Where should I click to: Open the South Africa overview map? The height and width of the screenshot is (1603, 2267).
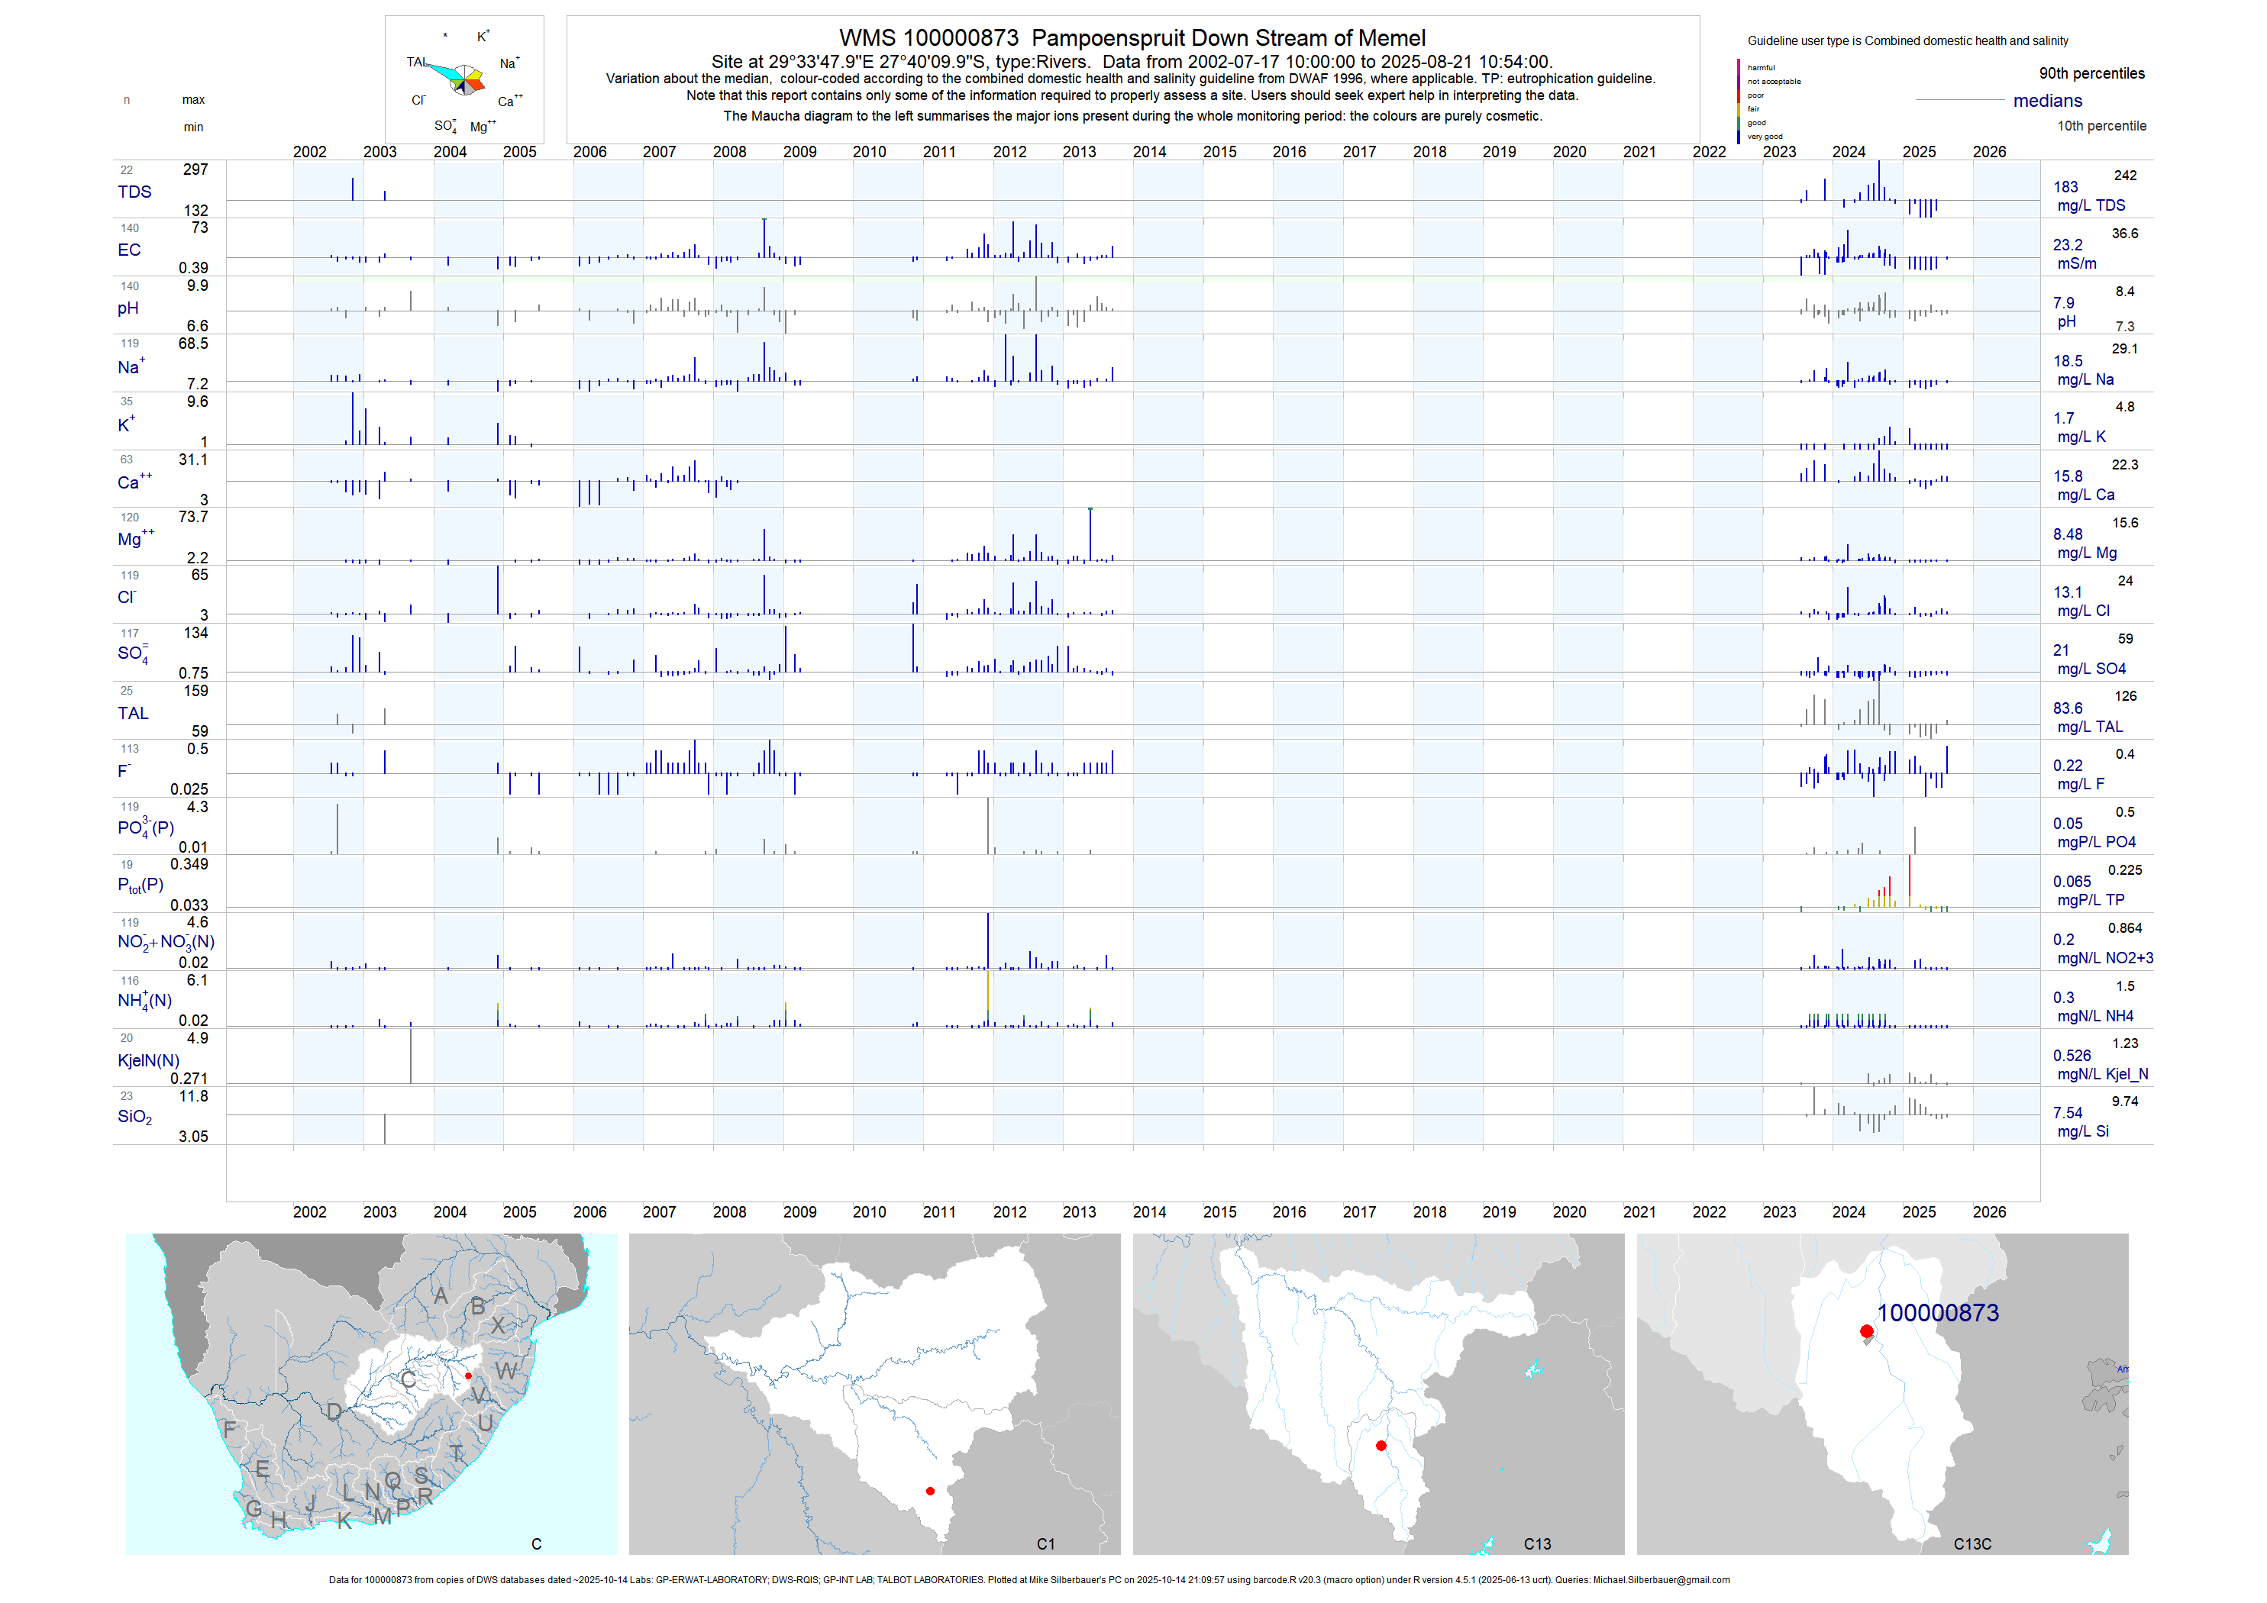371,1394
